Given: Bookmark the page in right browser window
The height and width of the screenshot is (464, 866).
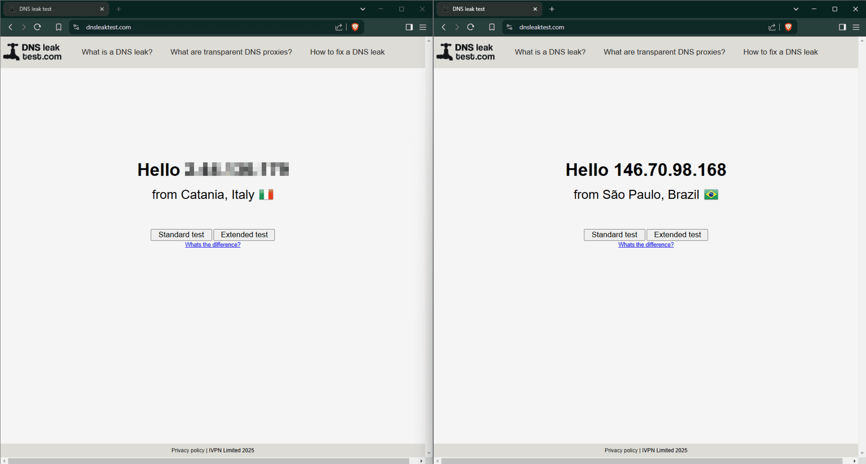Looking at the screenshot, I should pyautogui.click(x=491, y=27).
